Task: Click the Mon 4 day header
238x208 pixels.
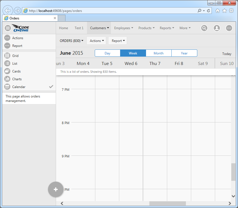Action: pos(83,64)
